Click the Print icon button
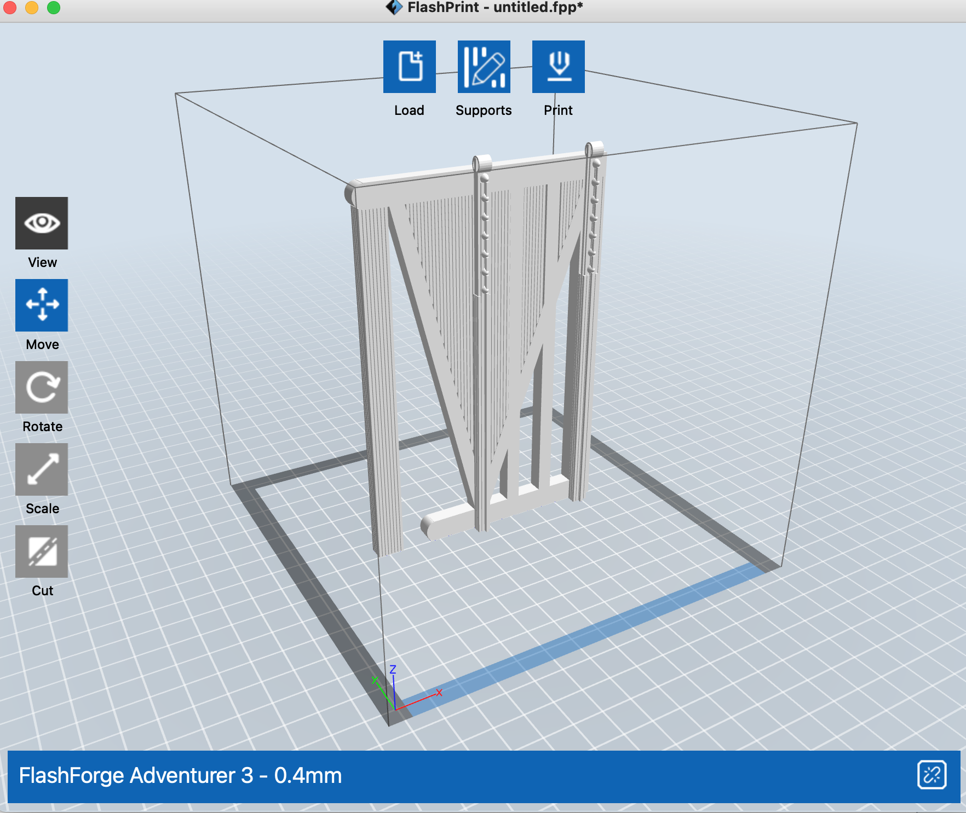 point(558,67)
